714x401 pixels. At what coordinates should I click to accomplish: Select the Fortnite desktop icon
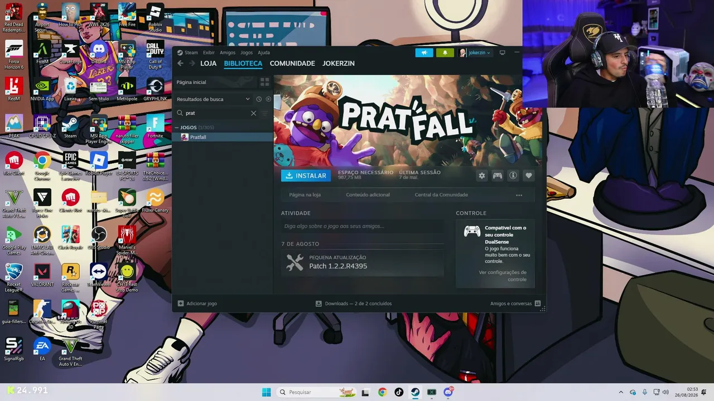point(155,128)
